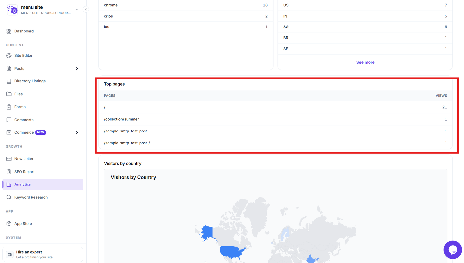This screenshot has width=464, height=263.
Task: Click the Comments speech bubble icon
Action: 9,120
